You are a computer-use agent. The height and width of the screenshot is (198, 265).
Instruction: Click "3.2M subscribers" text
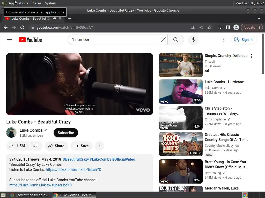pyautogui.click(x=31, y=136)
